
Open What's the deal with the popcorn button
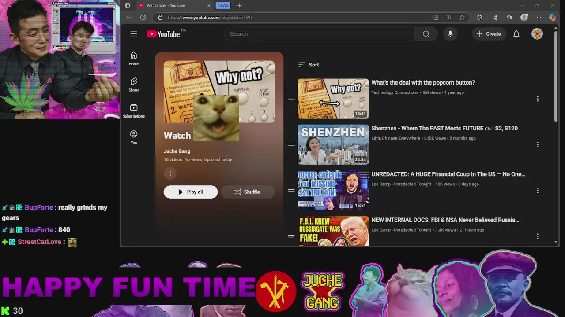423,83
